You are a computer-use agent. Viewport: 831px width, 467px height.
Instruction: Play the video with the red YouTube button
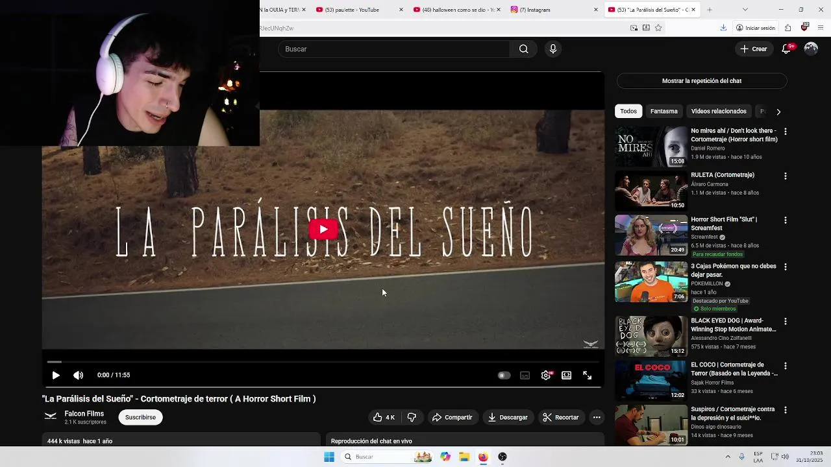[x=323, y=230]
